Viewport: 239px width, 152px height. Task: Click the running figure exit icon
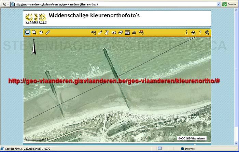[x=207, y=32]
